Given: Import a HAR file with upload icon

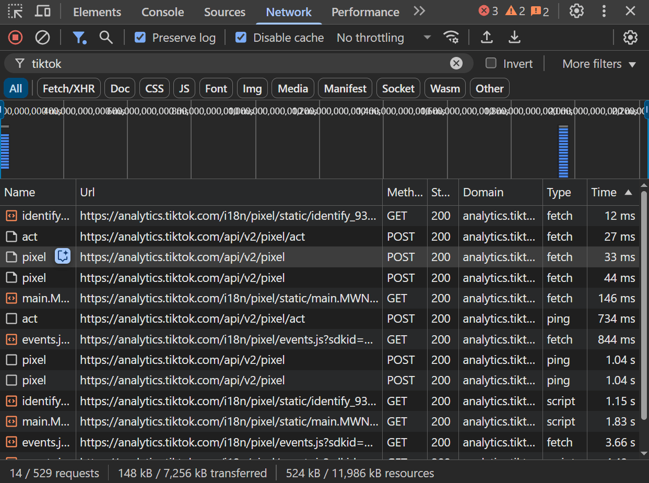Looking at the screenshot, I should tap(487, 38).
